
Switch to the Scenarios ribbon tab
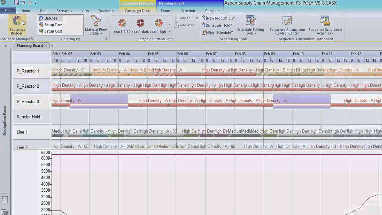[x=64, y=11]
